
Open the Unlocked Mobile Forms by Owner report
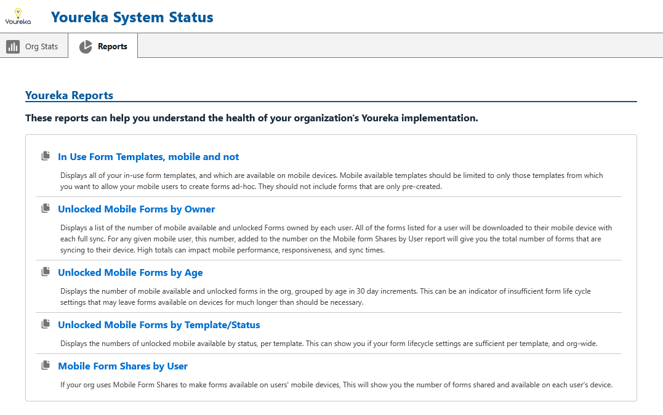coord(137,209)
